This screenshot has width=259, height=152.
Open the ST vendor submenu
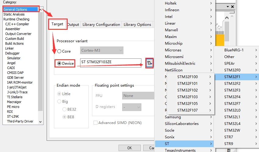click(184, 144)
